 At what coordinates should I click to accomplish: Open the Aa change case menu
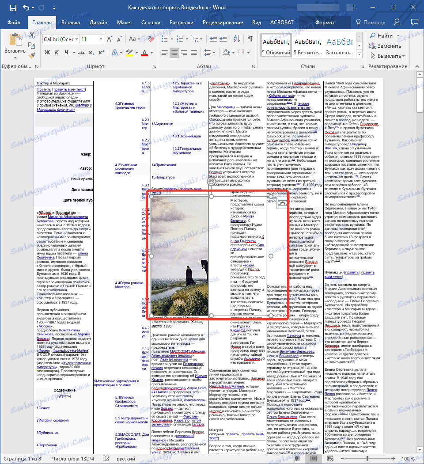point(134,39)
